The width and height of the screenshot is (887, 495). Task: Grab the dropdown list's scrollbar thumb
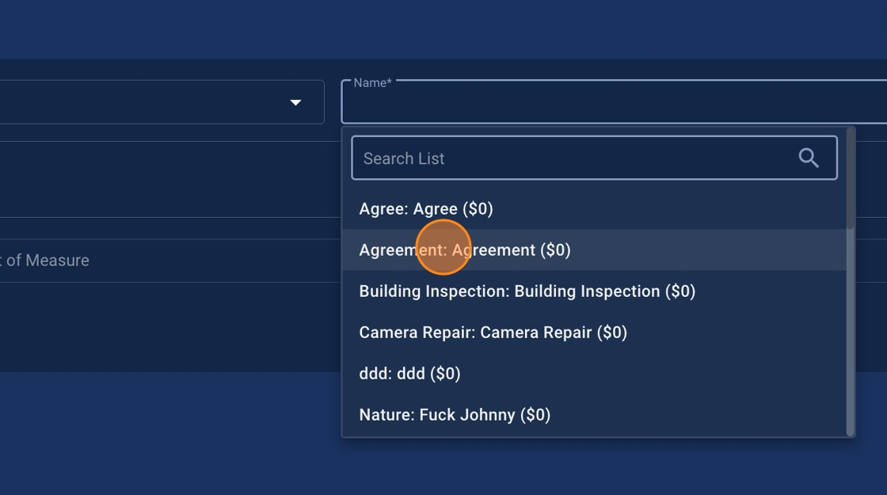851,178
